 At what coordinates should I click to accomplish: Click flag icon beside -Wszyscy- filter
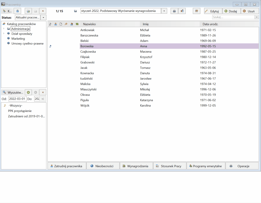pos(5,105)
